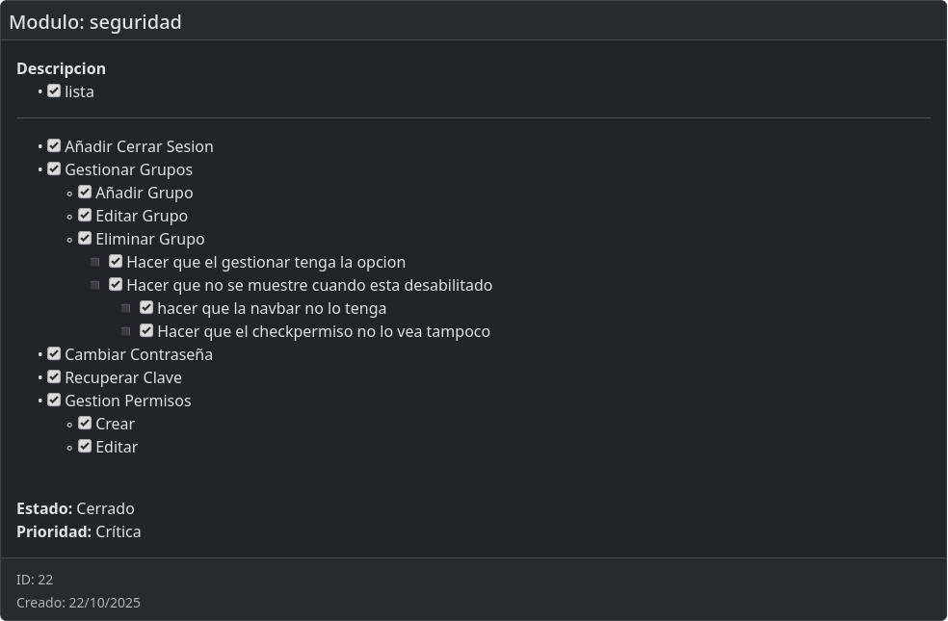The width and height of the screenshot is (948, 621).
Task: Click the 'Prioridad: Crítica' text
Action: tap(79, 531)
